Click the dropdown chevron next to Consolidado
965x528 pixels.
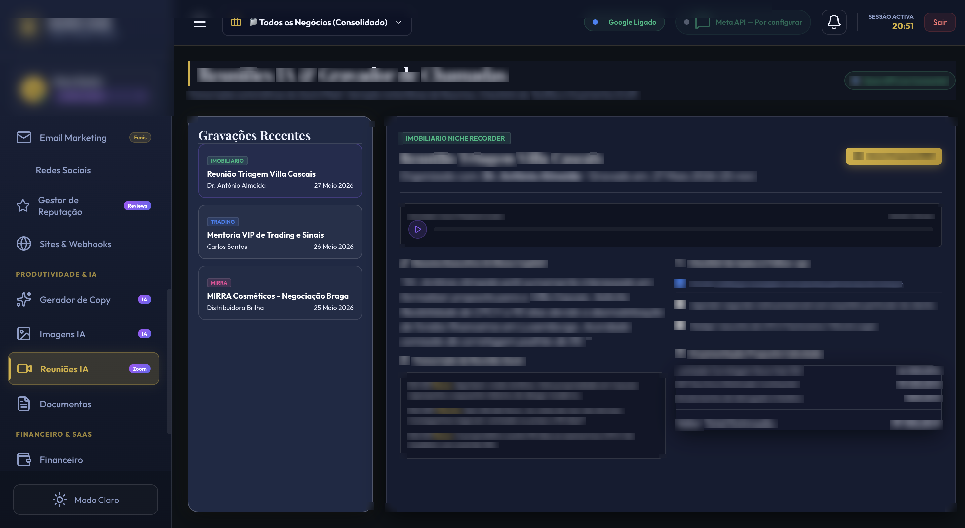[x=399, y=22]
